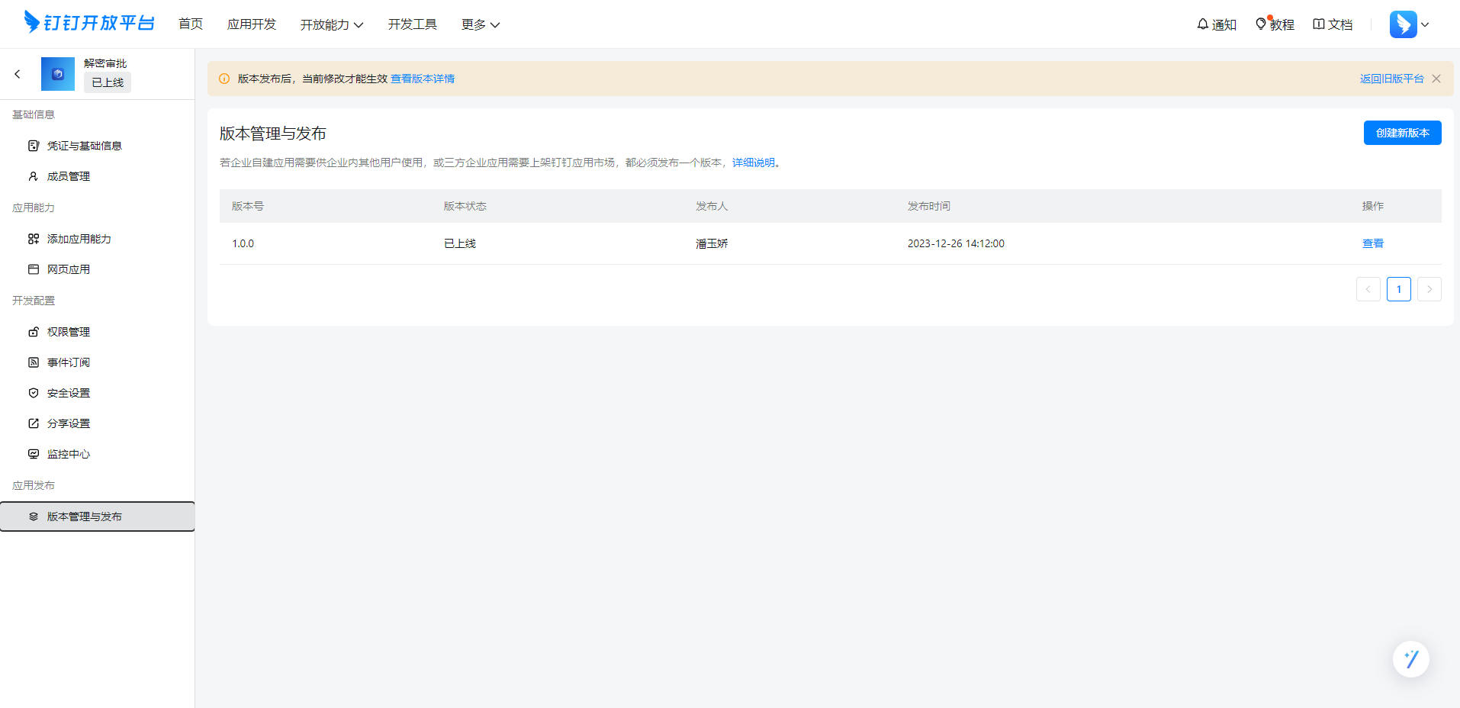Open 开发工具 in top navigation

413,24
